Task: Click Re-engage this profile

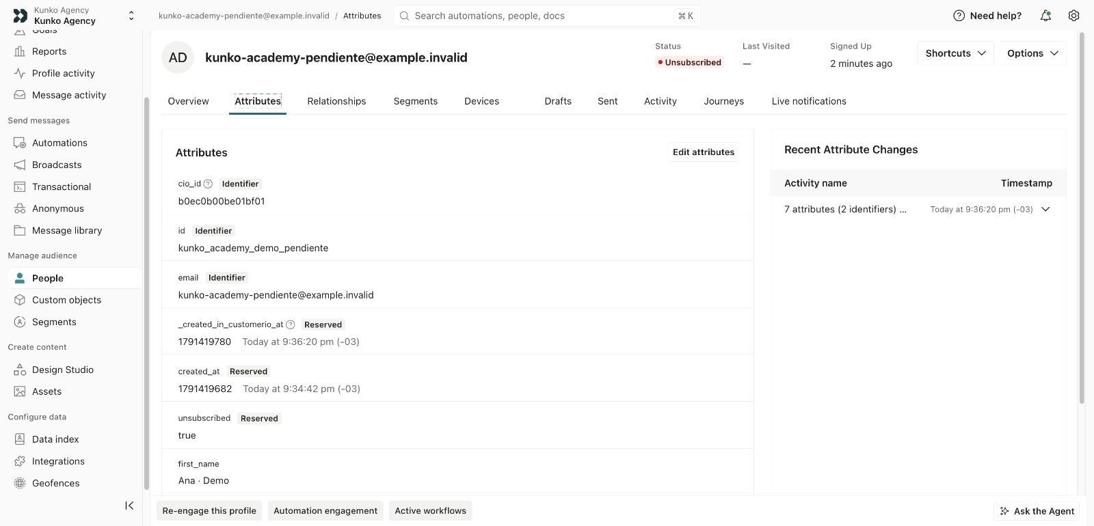Action: tap(209, 511)
